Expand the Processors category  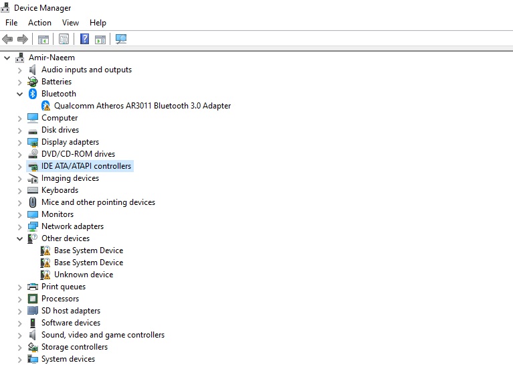click(19, 299)
